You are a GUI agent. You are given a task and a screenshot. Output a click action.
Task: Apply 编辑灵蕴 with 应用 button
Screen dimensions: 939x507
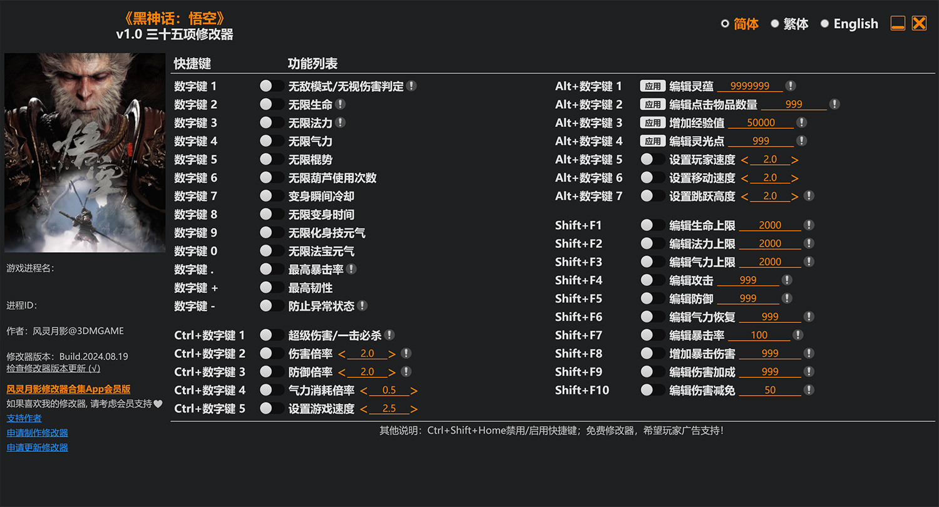652,86
